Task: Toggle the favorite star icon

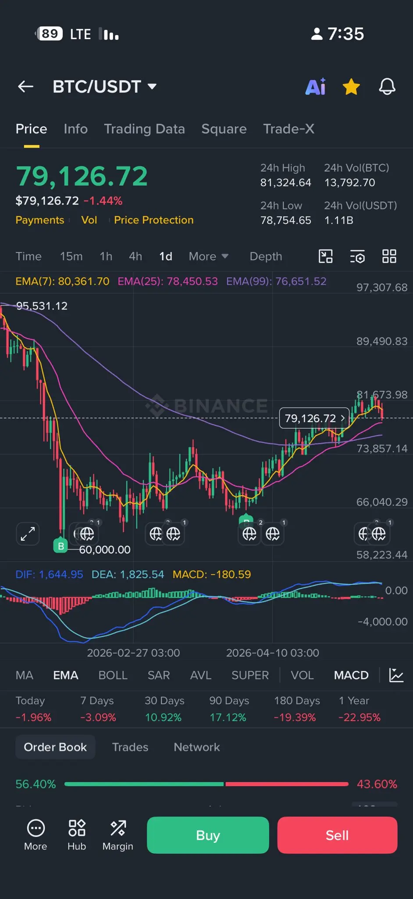Action: click(x=351, y=86)
